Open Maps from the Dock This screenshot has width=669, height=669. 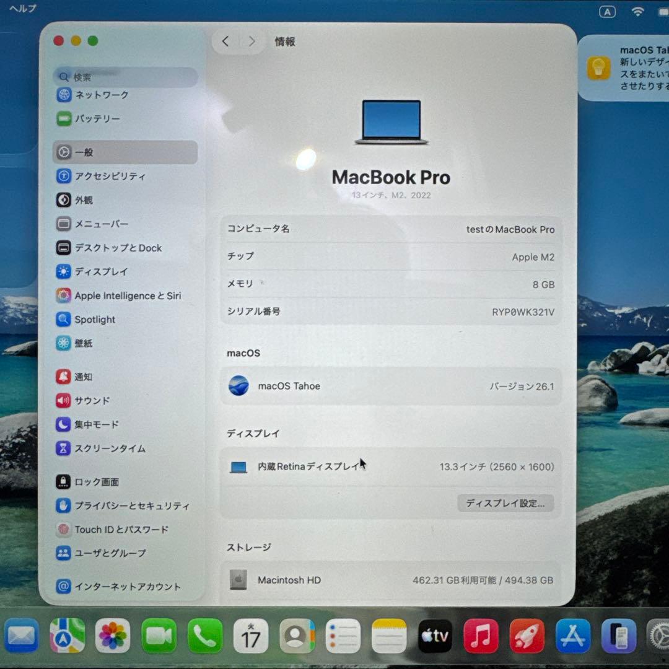(67, 636)
